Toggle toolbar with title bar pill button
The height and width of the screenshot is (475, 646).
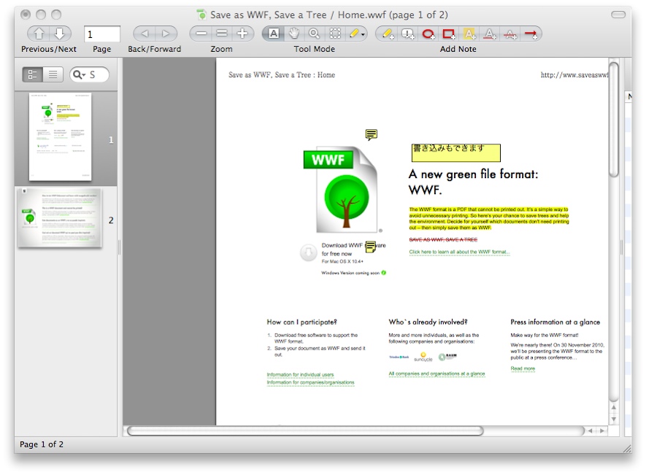(618, 15)
